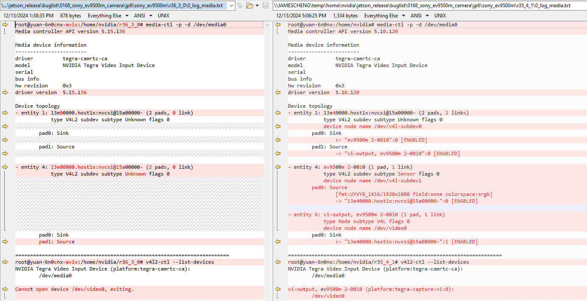Open the left file path history dropdown
Image resolution: width=587 pixels, height=301 pixels.
(231, 6)
